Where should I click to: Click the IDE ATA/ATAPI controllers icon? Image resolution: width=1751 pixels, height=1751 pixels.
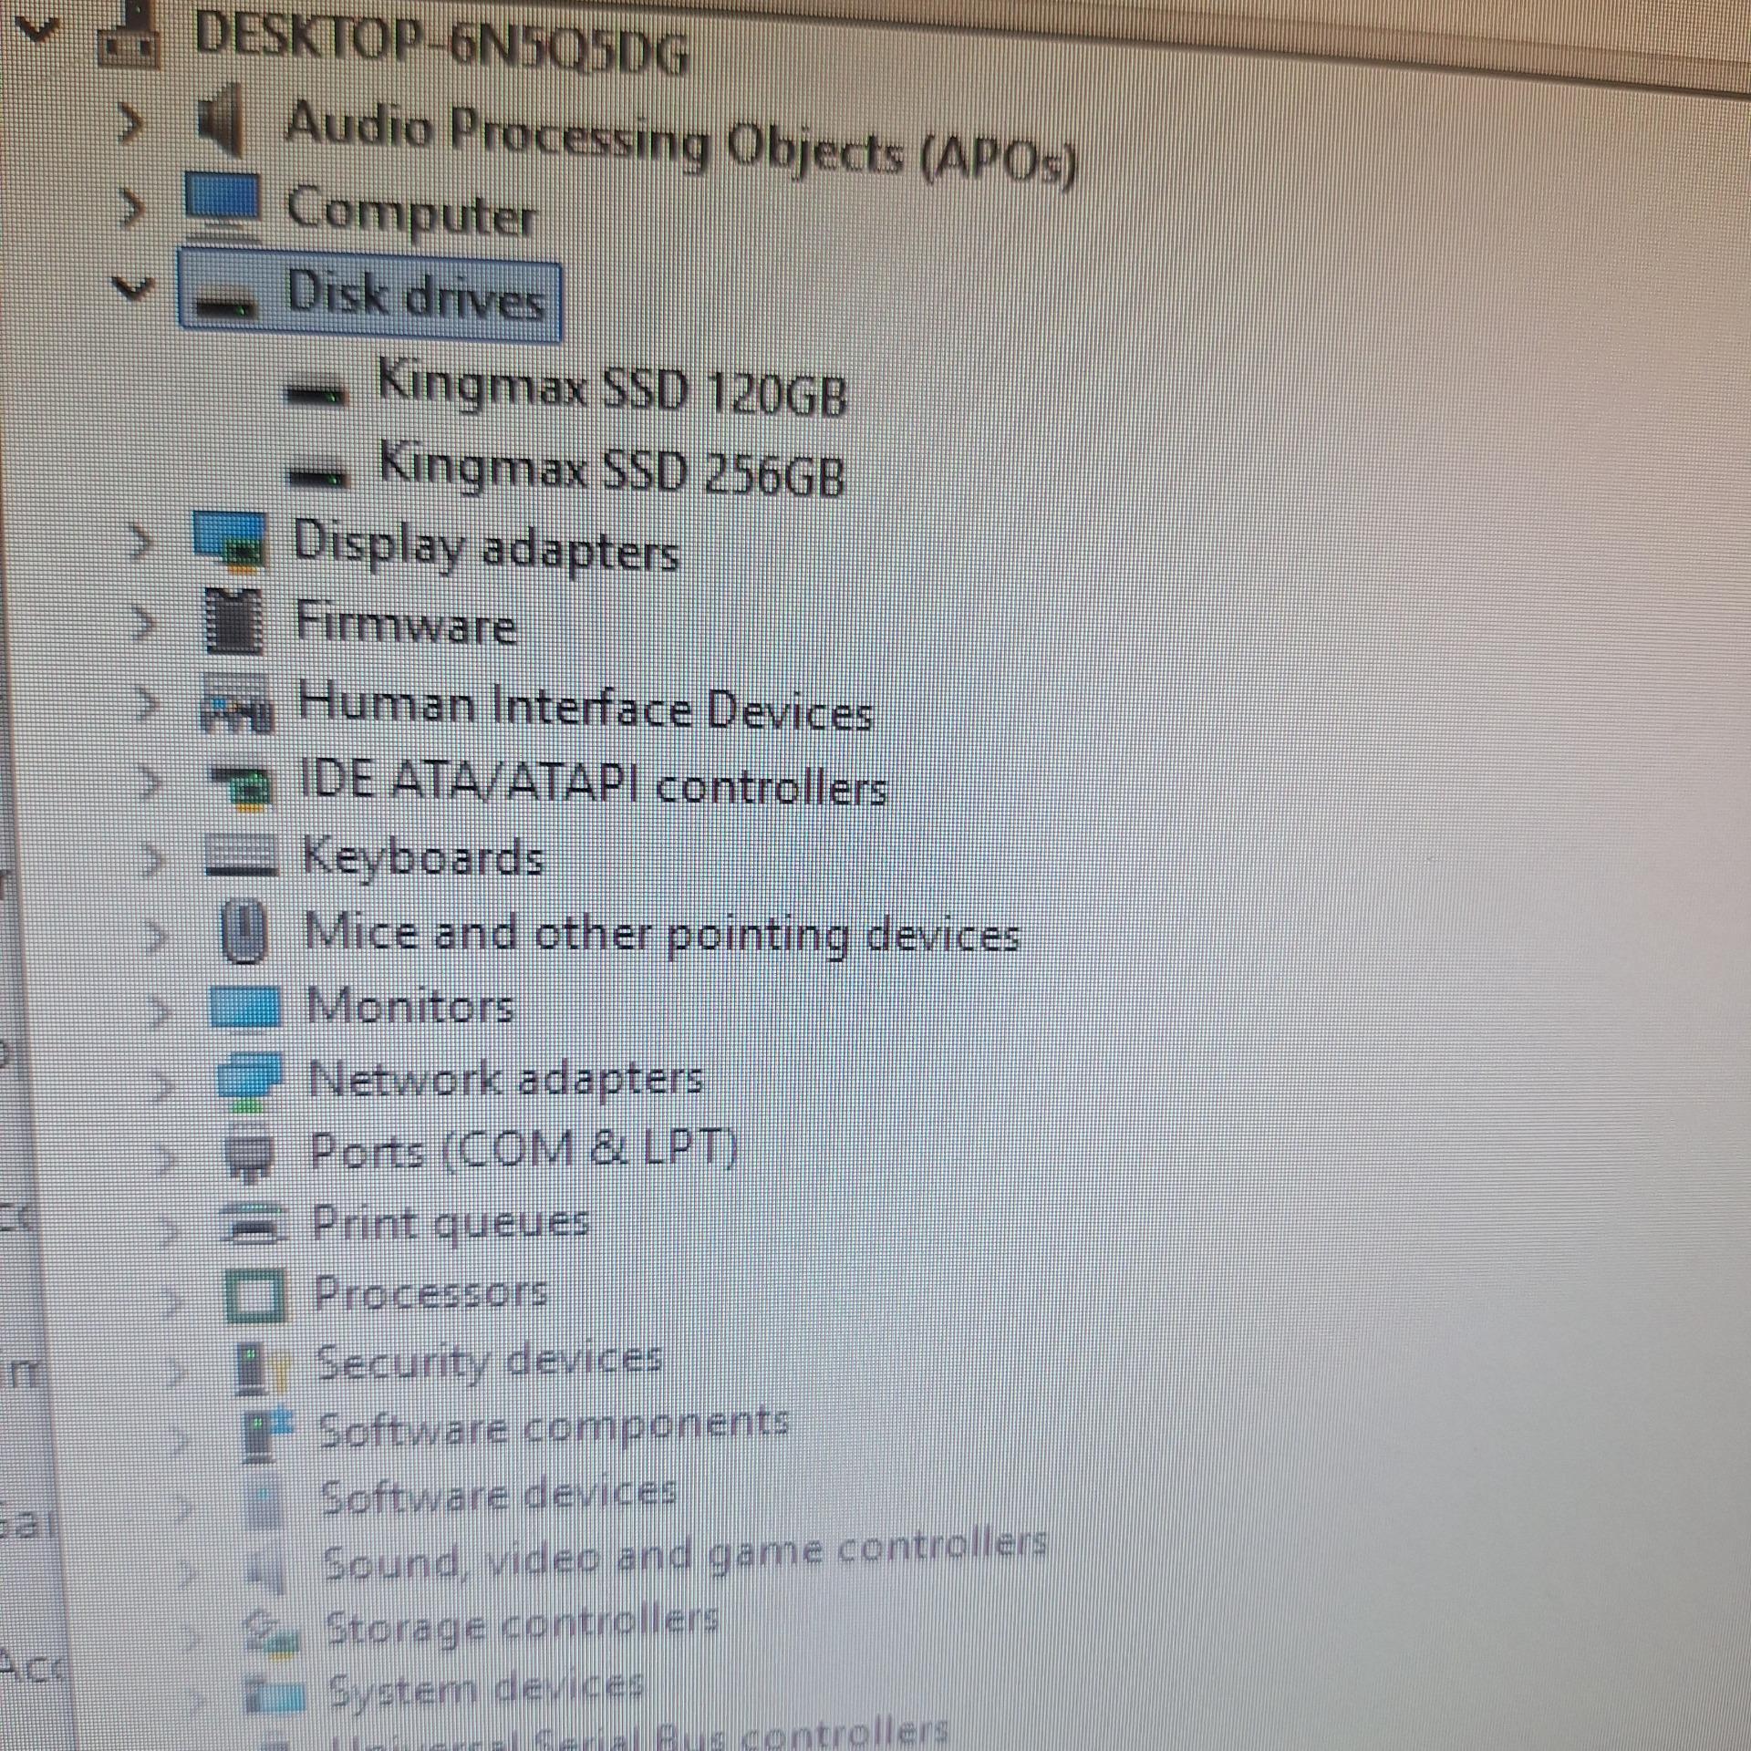241,787
